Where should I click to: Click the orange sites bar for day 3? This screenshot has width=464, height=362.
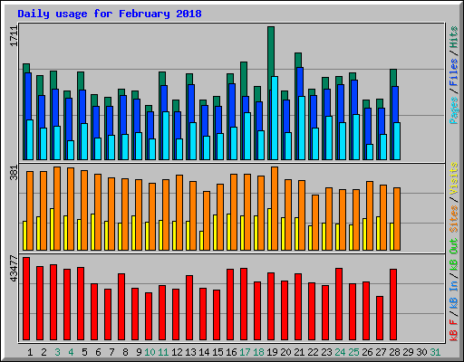point(57,208)
